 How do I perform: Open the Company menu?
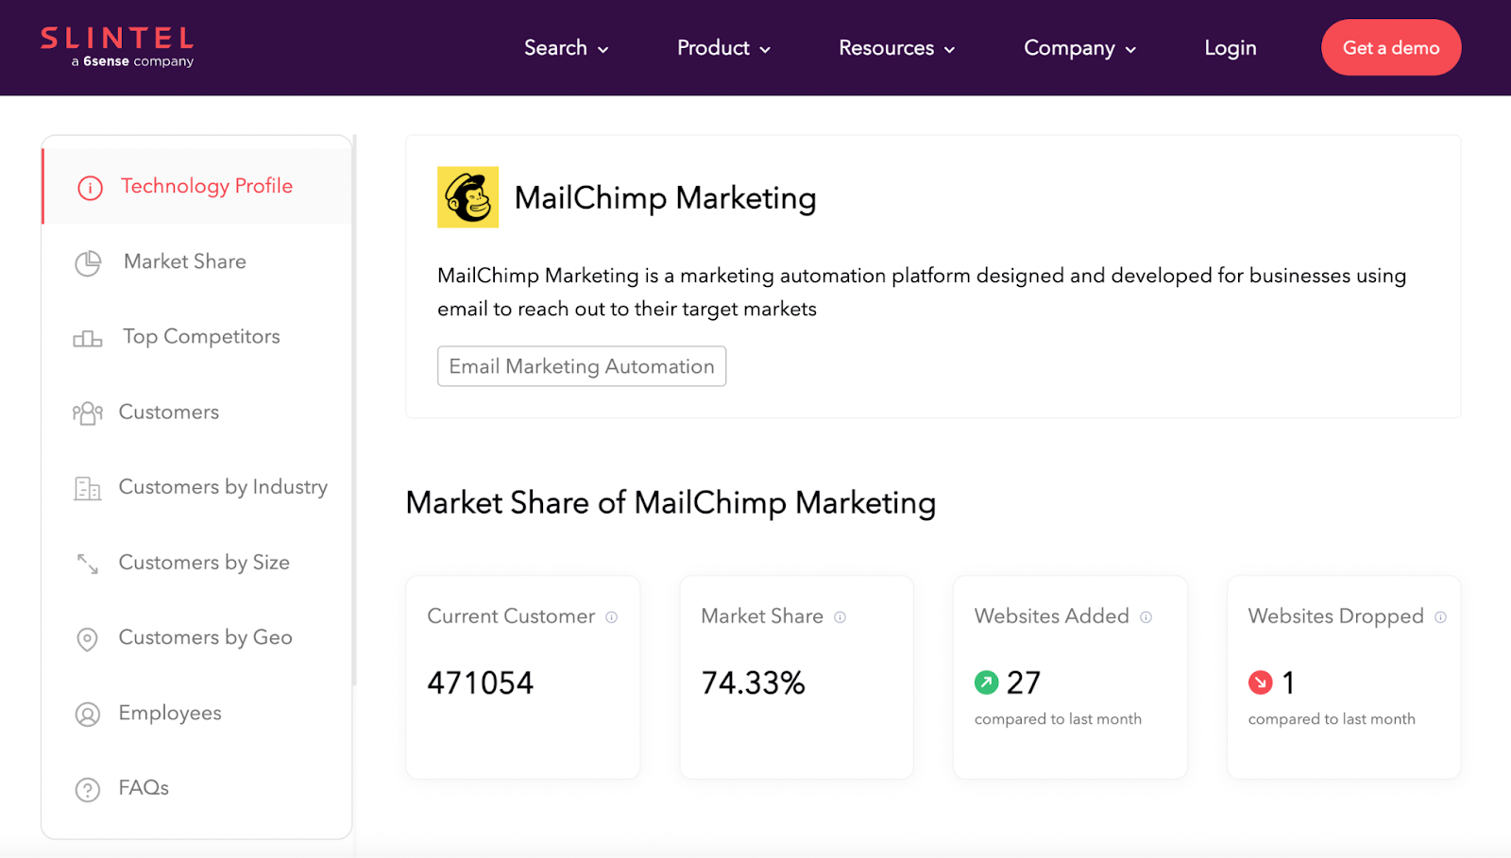click(x=1080, y=48)
